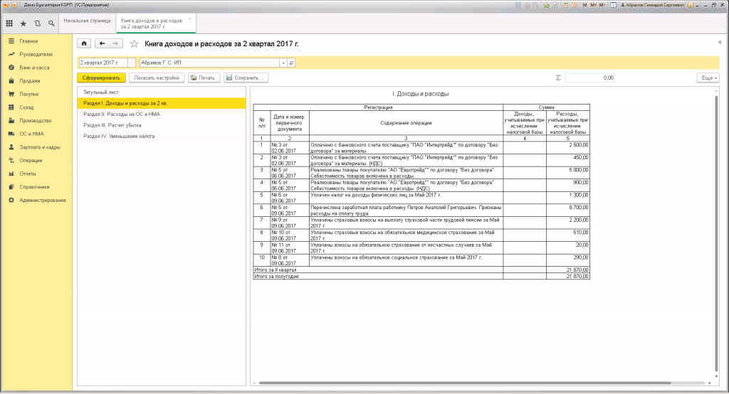Click organization field Абрамов Г. С. ИП
Viewport: 729px width, 394px height.
(210, 63)
